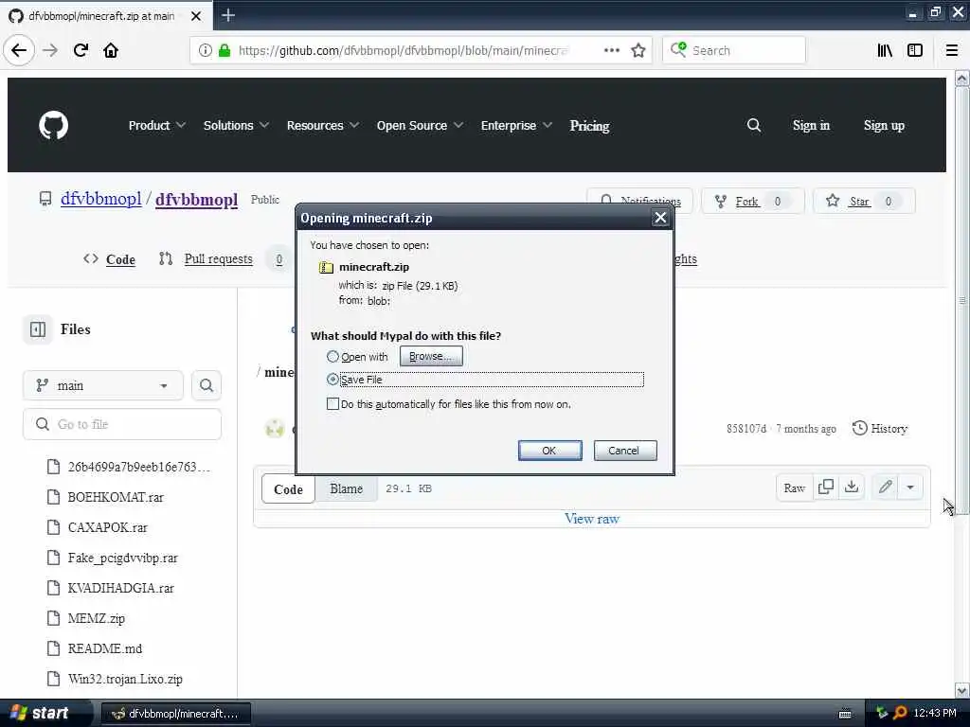The image size is (970, 727).
Task: Go back using the browser back arrow
Action: coord(19,50)
